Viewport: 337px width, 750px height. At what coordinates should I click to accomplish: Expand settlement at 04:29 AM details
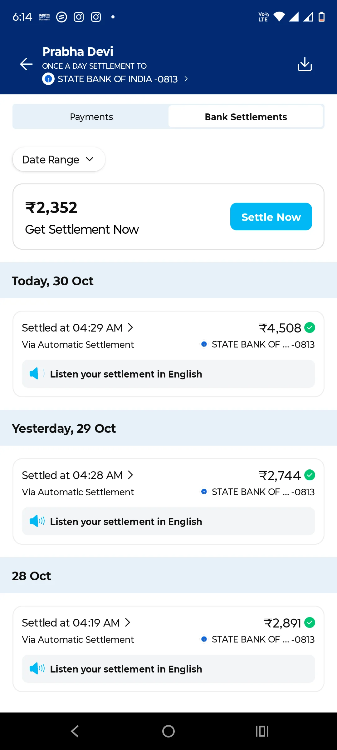[130, 327]
